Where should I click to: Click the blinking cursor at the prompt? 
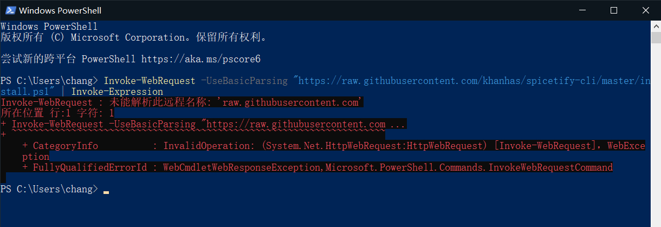point(106,192)
